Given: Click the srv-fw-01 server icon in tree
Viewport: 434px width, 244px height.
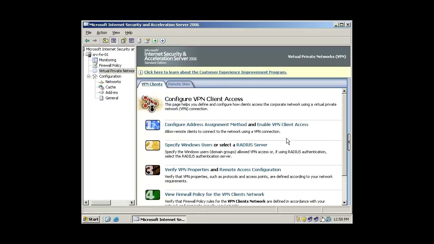Looking at the screenshot, I should coord(88,55).
